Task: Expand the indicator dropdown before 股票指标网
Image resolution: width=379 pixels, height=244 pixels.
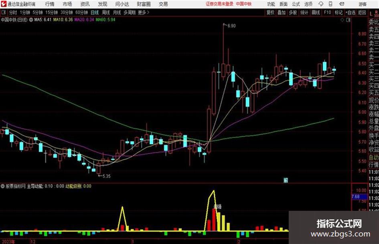Action: [3, 186]
